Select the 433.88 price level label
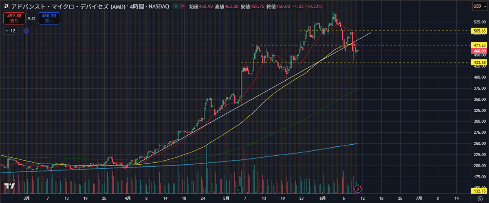The height and width of the screenshot is (203, 489). 478,62
